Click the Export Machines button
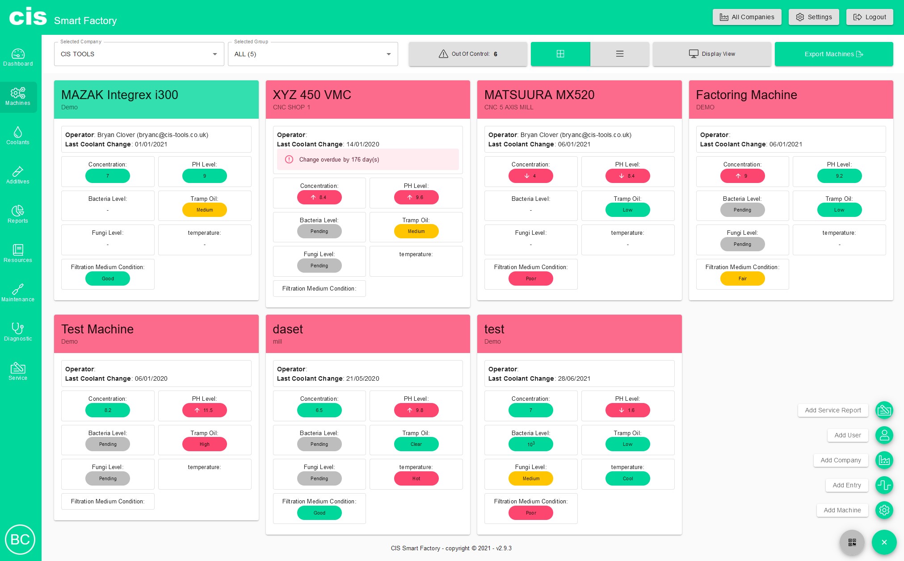 pyautogui.click(x=833, y=54)
